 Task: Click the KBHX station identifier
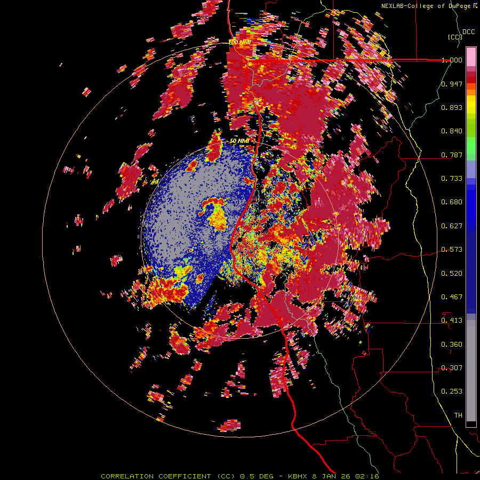point(298,476)
